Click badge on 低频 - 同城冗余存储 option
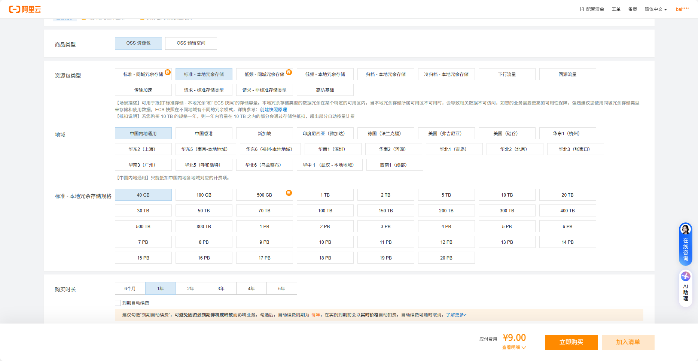Image resolution: width=698 pixels, height=361 pixels. click(x=289, y=72)
